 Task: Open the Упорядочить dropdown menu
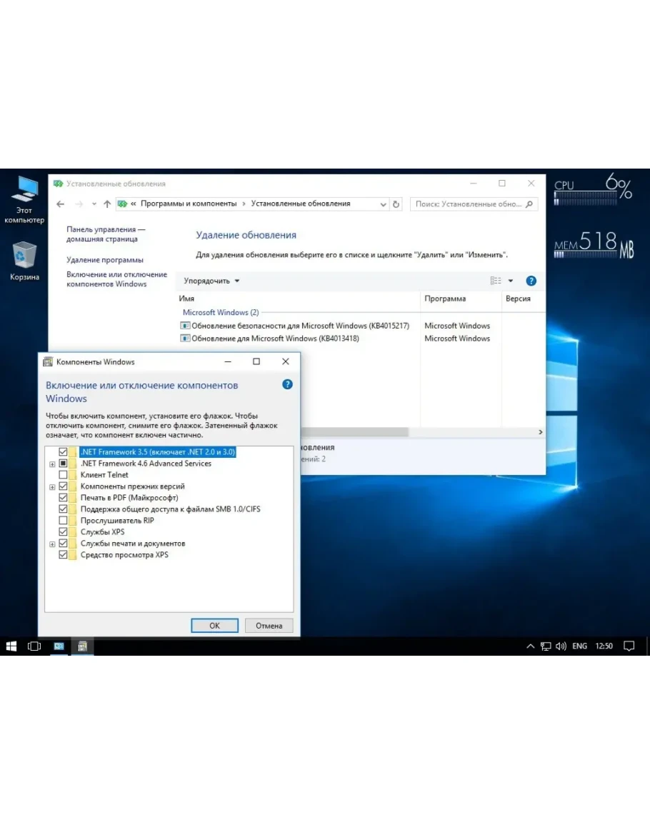pos(211,281)
